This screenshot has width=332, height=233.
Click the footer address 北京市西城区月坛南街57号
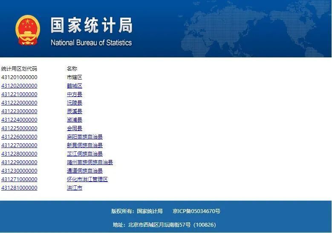(x=159, y=225)
